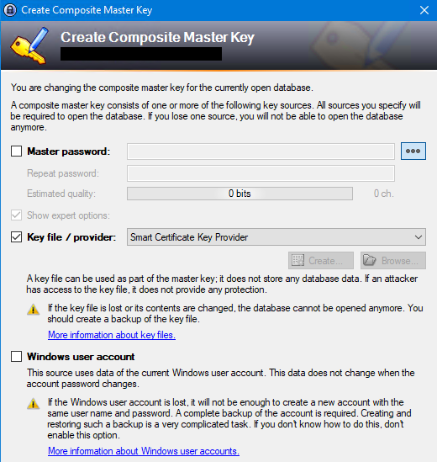The image size is (437, 462).
Task: Enable the Master password checkbox
Action: [17, 151]
